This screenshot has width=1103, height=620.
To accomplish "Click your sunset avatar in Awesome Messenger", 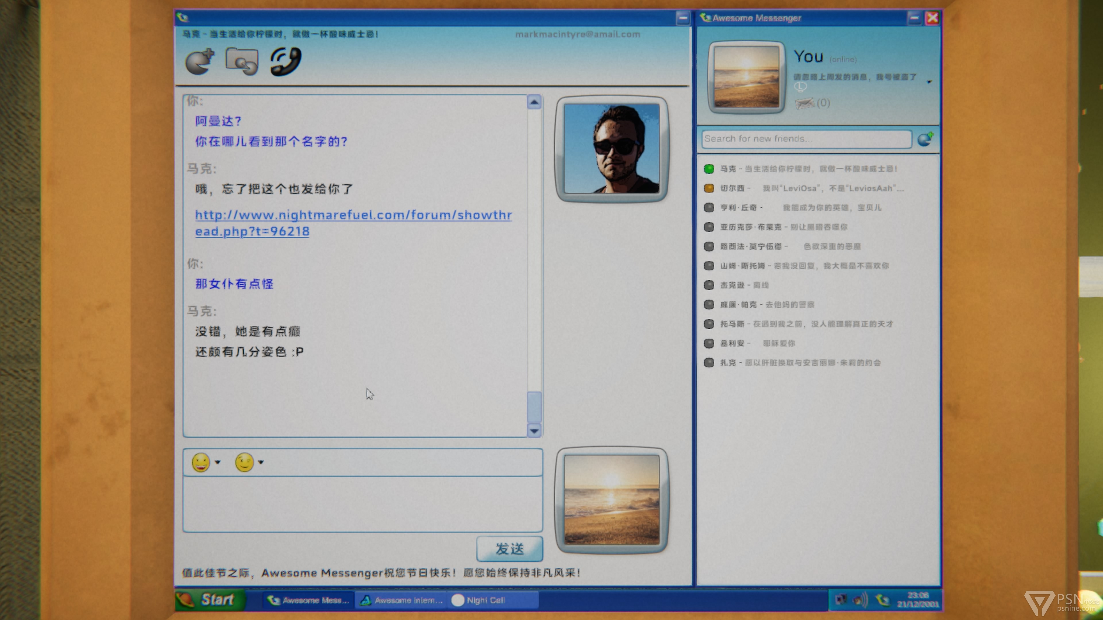I will click(746, 77).
